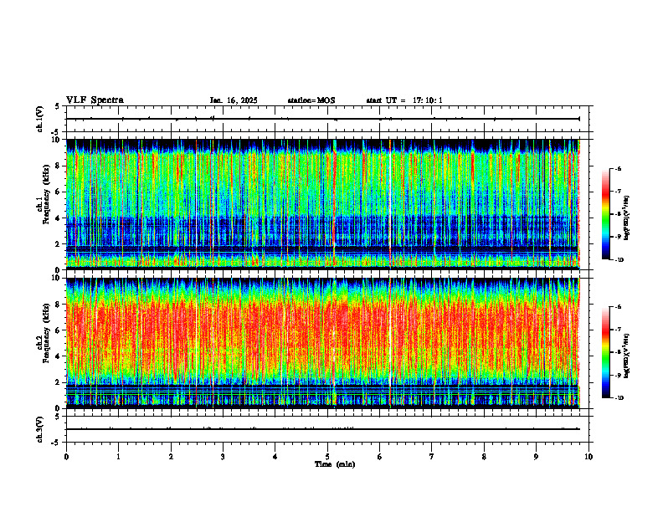Click the time axis tick label '10'
Image resolution: width=663 pixels, height=512 pixels.
click(x=588, y=457)
